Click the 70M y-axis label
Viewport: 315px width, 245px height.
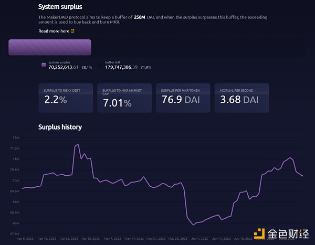[x=16, y=180]
